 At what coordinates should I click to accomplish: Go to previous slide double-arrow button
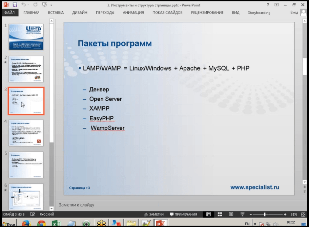[305, 187]
